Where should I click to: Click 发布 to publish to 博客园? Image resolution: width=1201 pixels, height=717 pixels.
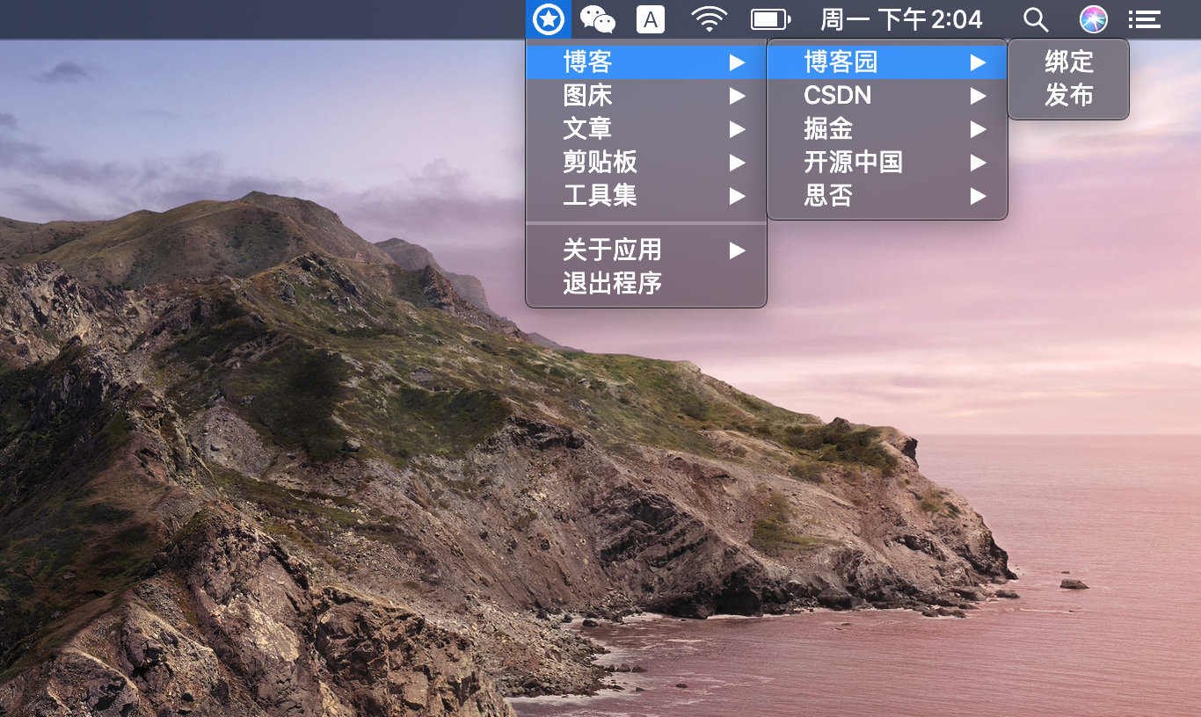1068,96
